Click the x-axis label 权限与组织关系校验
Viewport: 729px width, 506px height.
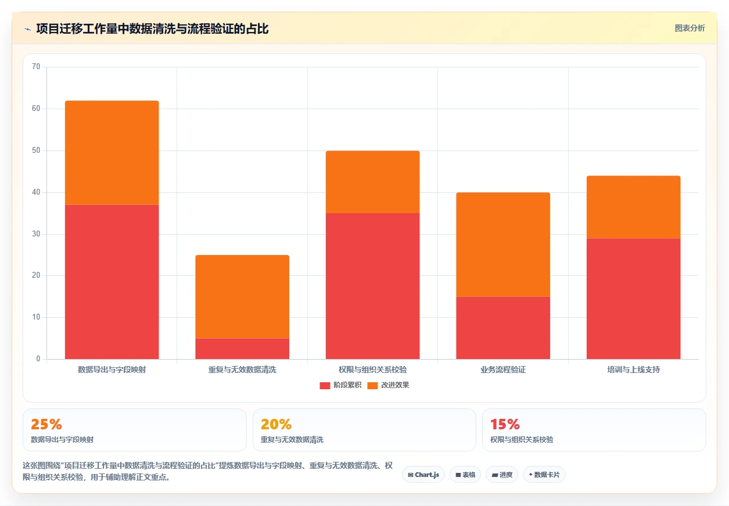click(x=372, y=369)
